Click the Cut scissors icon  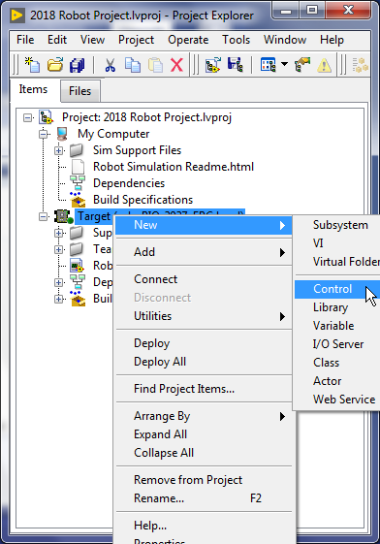point(110,65)
